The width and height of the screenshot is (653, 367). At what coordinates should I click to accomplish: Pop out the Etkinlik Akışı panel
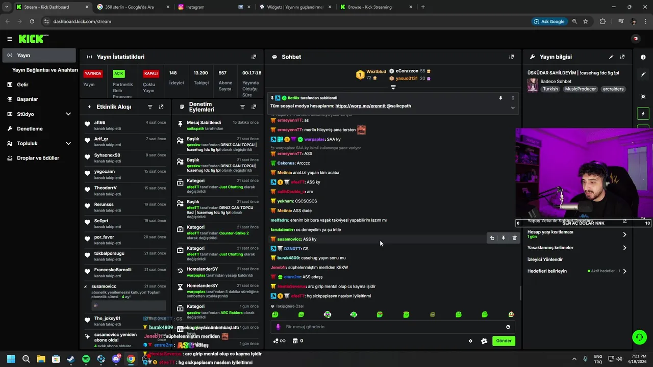pyautogui.click(x=161, y=107)
